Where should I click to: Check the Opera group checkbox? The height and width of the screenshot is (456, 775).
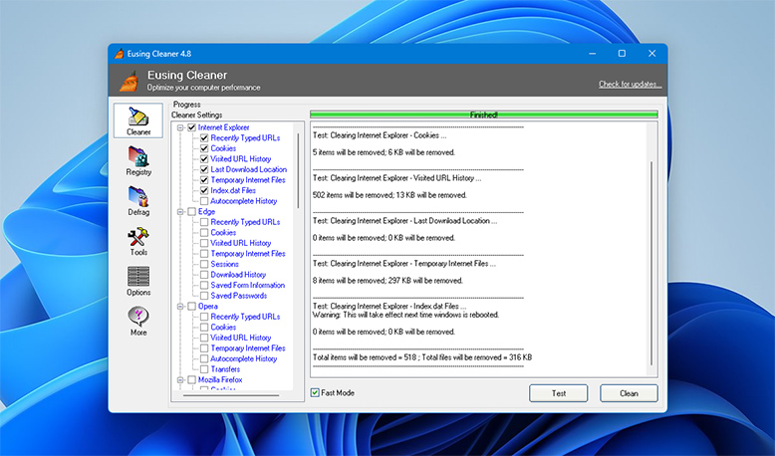click(x=192, y=307)
